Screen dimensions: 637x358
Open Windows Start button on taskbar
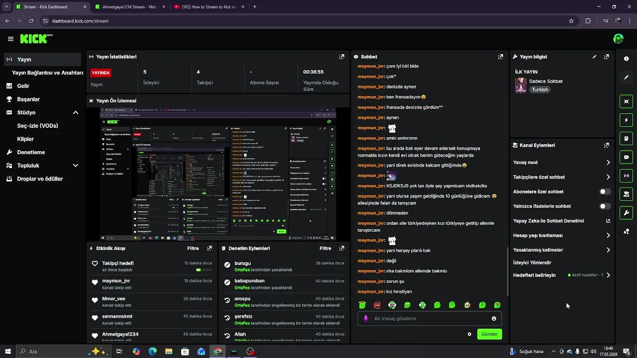pos(7,352)
